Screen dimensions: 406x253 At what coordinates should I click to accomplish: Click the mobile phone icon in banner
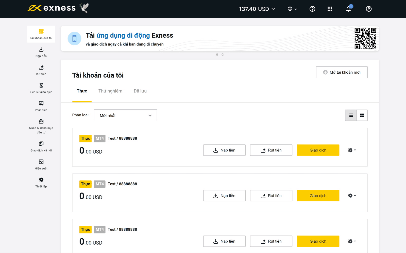point(74,38)
